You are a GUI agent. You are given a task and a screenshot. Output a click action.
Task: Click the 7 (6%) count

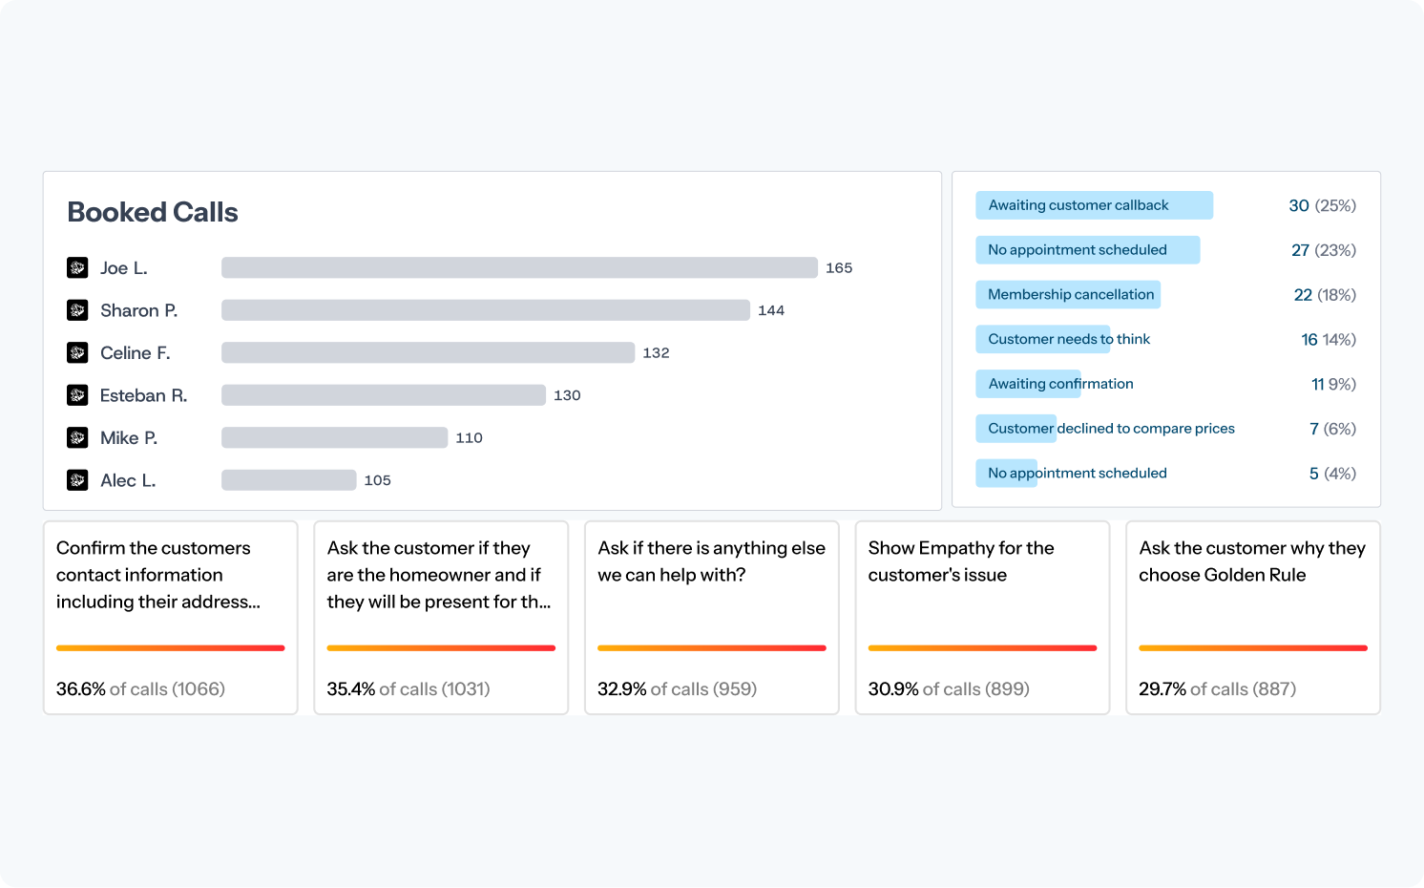pyautogui.click(x=1332, y=429)
